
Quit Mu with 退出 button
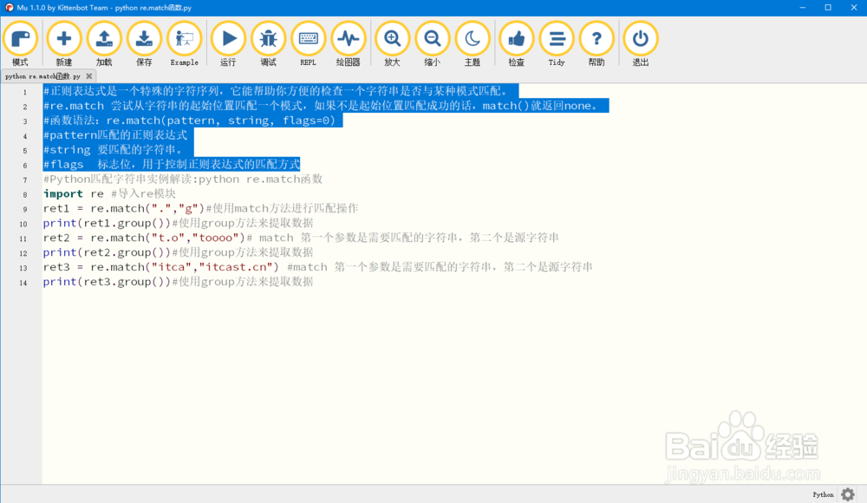coord(641,43)
